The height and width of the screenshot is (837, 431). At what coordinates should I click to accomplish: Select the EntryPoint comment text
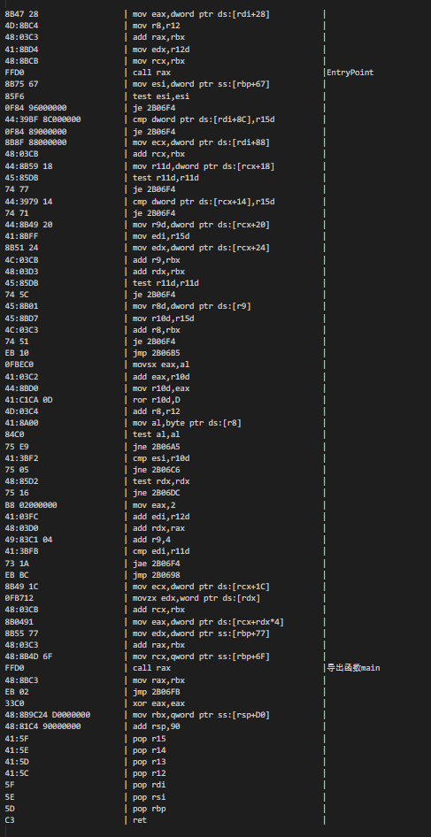click(350, 73)
